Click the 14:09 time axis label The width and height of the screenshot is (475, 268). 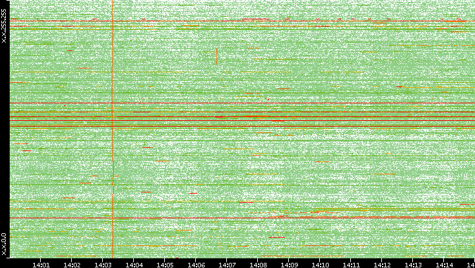(288, 265)
